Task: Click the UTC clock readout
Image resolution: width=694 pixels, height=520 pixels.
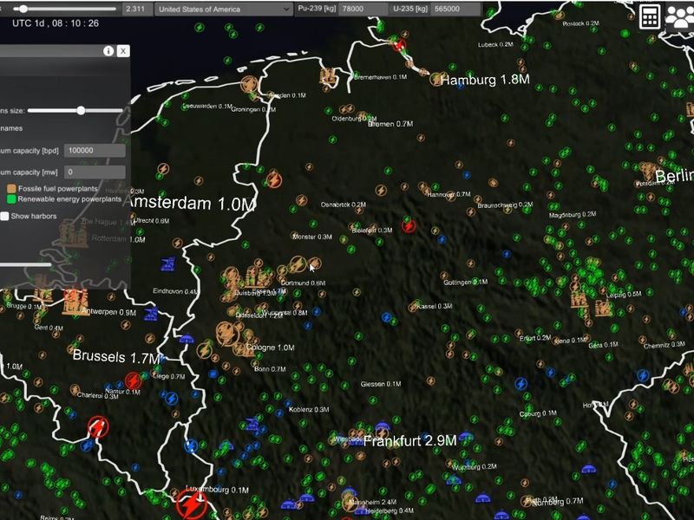Action: (x=56, y=23)
